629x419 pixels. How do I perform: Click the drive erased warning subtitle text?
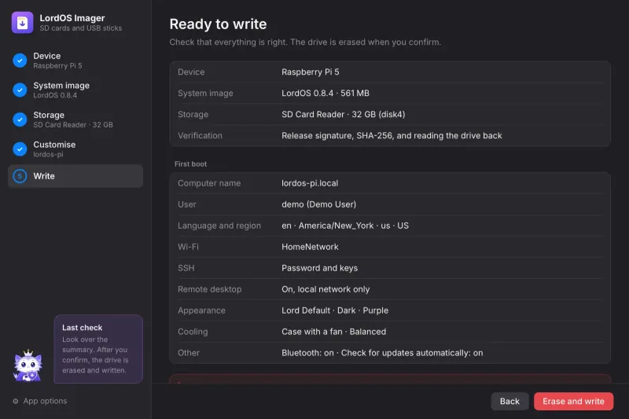pyautogui.click(x=305, y=42)
